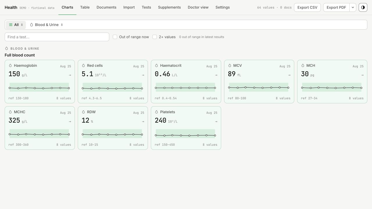Open the Table tab
This screenshot has width=372, height=209.
click(85, 7)
